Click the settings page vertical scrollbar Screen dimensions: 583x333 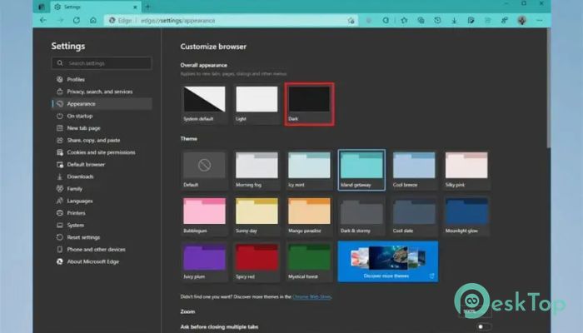(x=548, y=89)
